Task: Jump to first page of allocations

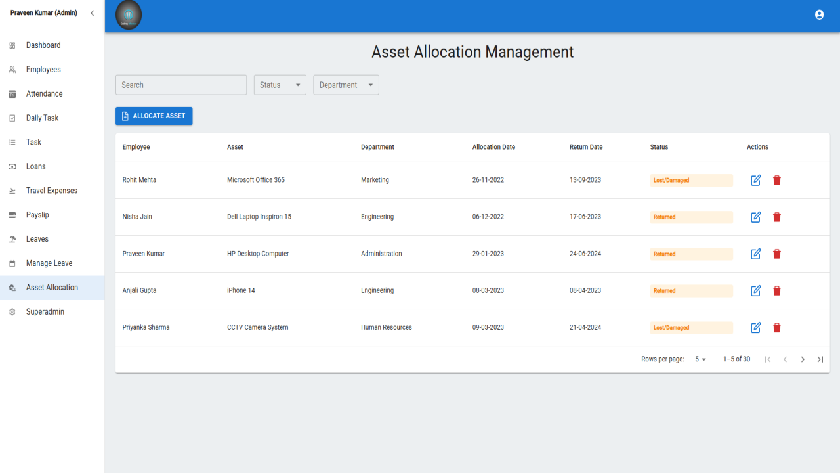Action: (x=768, y=359)
